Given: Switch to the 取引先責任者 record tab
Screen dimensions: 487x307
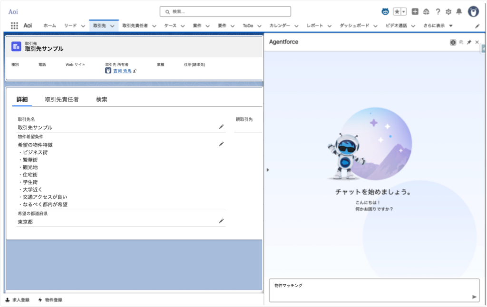Looking at the screenshot, I should 62,100.
